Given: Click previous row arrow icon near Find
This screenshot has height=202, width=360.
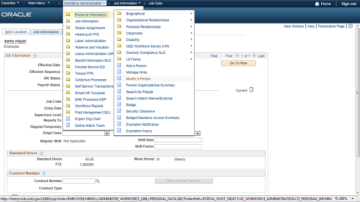Looking at the screenshot, I should click(x=237, y=56).
